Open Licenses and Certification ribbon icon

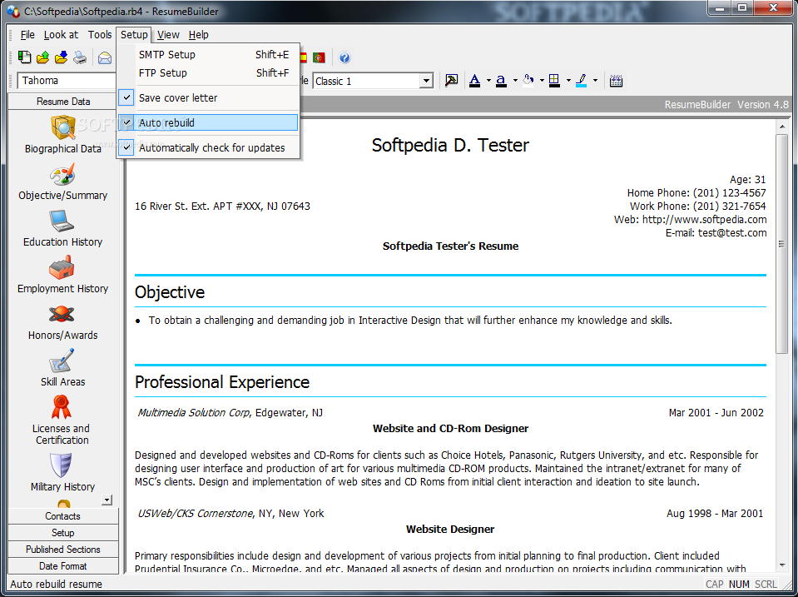pos(62,407)
